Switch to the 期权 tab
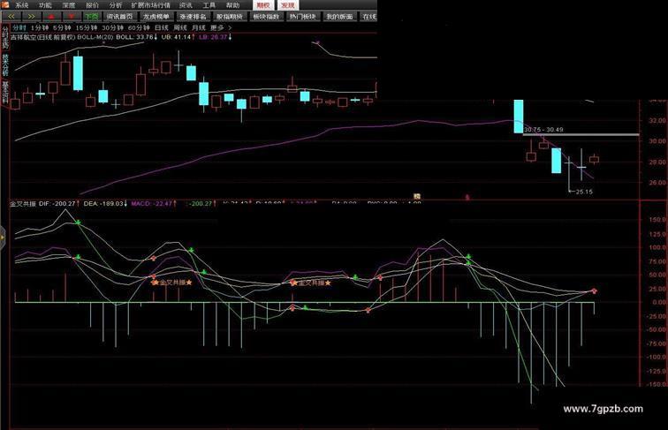 pos(263,5)
